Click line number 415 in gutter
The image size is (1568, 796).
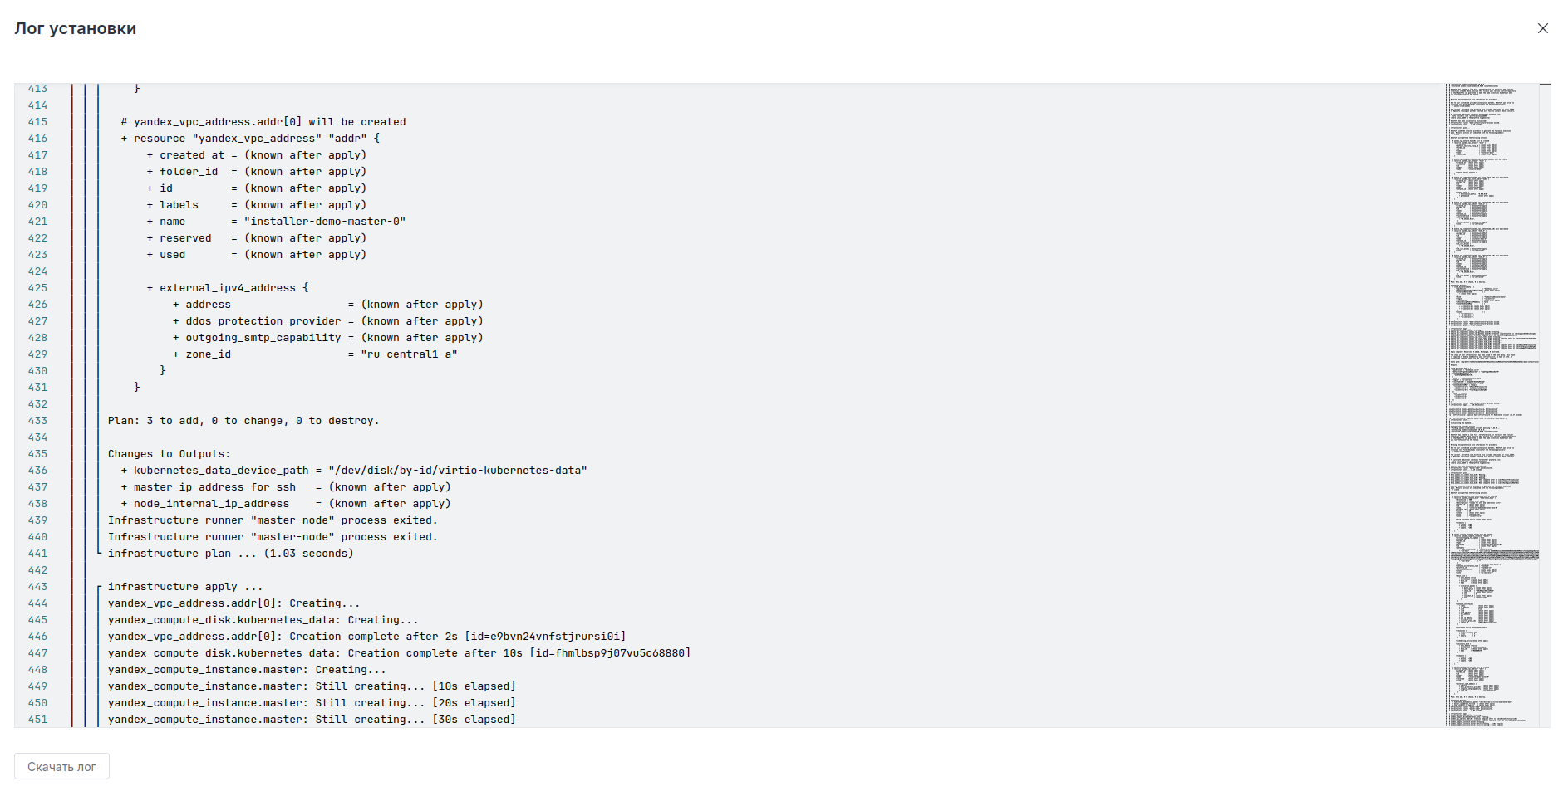pos(37,122)
